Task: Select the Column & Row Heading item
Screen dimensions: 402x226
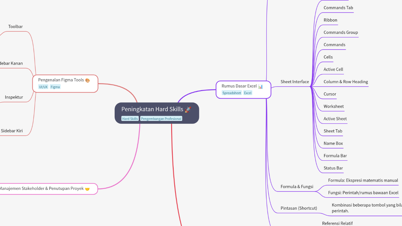Action: point(346,82)
